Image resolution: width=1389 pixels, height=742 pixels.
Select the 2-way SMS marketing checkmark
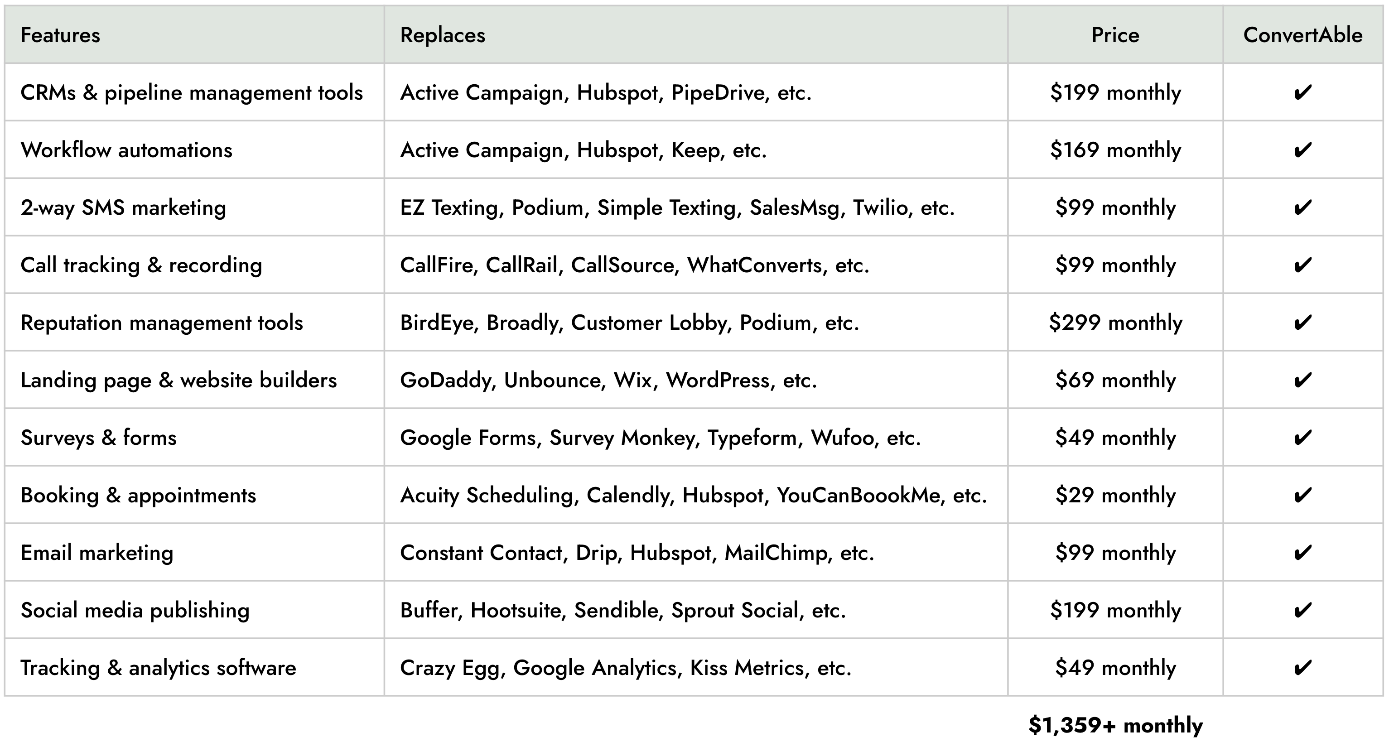(x=1303, y=207)
